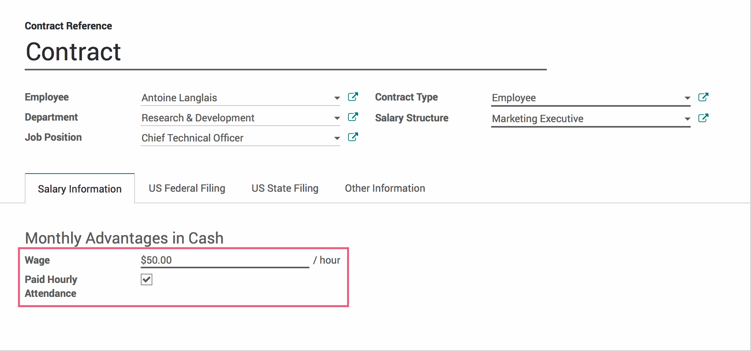Viewport: 751px width, 351px height.
Task: Switch to the US State Filing tab
Action: 285,188
